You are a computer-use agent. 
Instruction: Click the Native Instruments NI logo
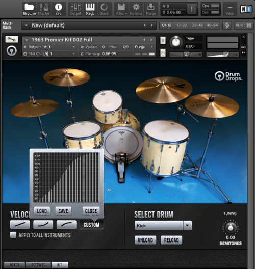(246, 9)
